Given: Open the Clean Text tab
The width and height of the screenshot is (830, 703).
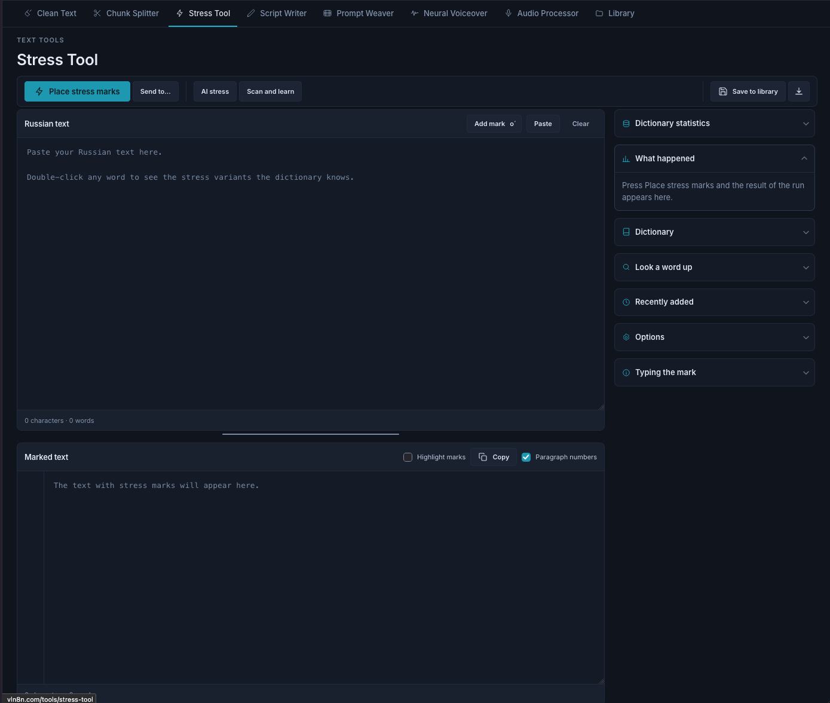Looking at the screenshot, I should click(x=51, y=13).
